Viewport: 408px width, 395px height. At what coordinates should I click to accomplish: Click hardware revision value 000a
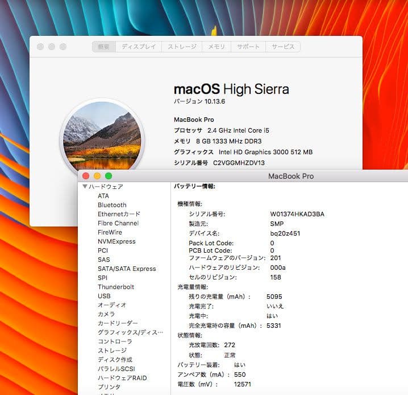tap(278, 268)
